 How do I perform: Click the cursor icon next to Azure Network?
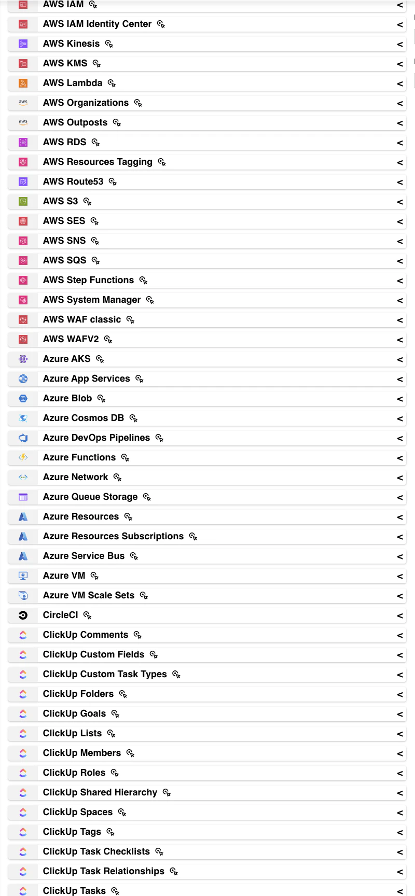pyautogui.click(x=118, y=478)
